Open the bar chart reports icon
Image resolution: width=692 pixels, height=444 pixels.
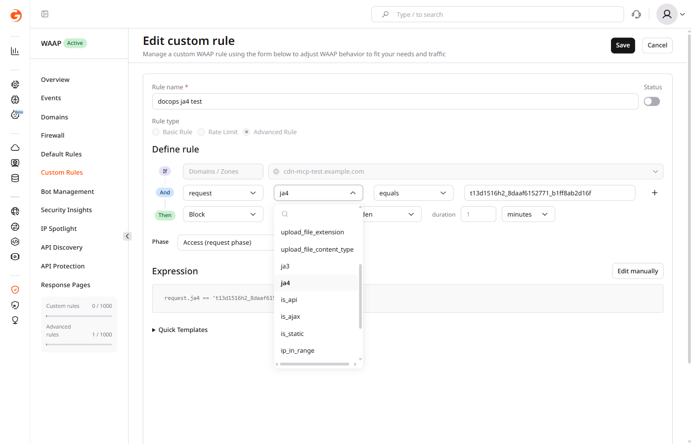[x=15, y=51]
